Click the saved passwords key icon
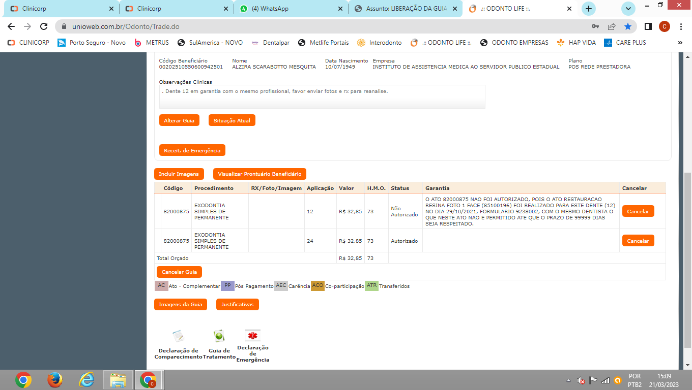This screenshot has width=692, height=390. coord(595,26)
